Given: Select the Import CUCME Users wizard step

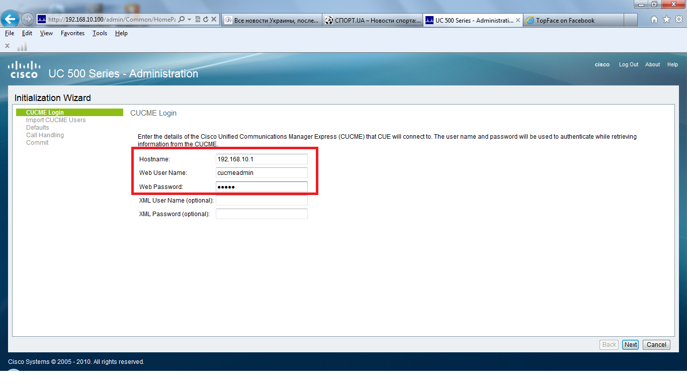Looking at the screenshot, I should [55, 120].
